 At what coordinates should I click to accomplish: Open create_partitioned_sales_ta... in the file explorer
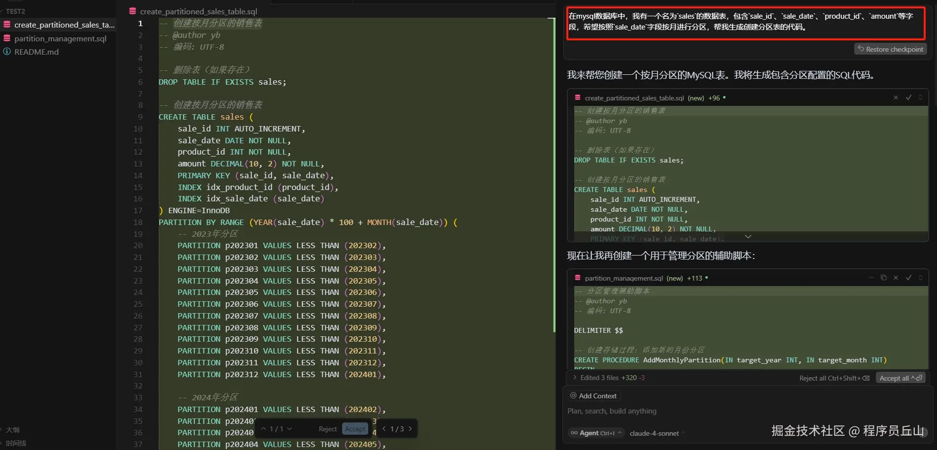click(64, 25)
